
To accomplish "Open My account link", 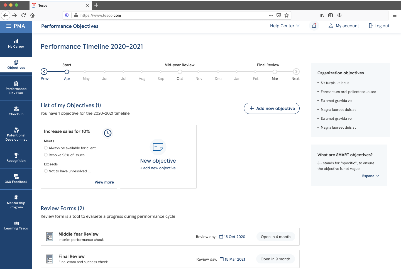I will click(x=344, y=26).
